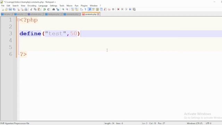
Task: Open Find with the binoculars icon
Action: (53, 9)
